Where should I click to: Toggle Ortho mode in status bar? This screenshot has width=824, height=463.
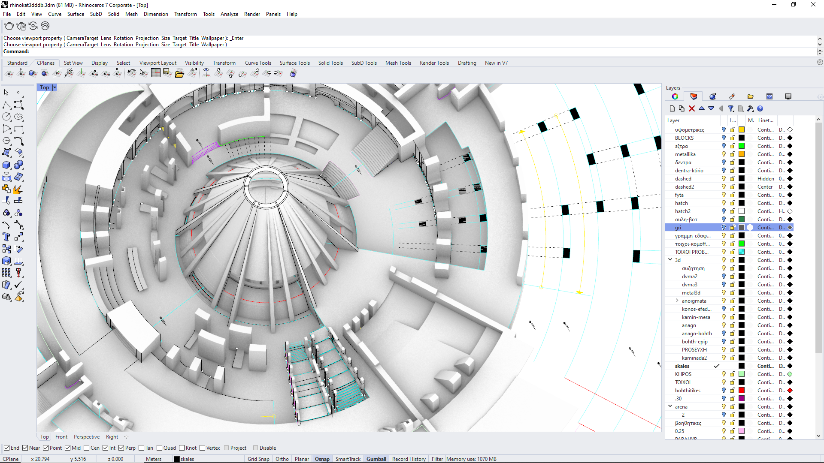[x=282, y=459]
